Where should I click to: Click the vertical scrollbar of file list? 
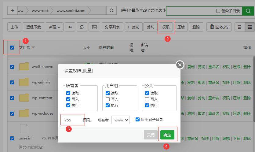click(x=254, y=89)
